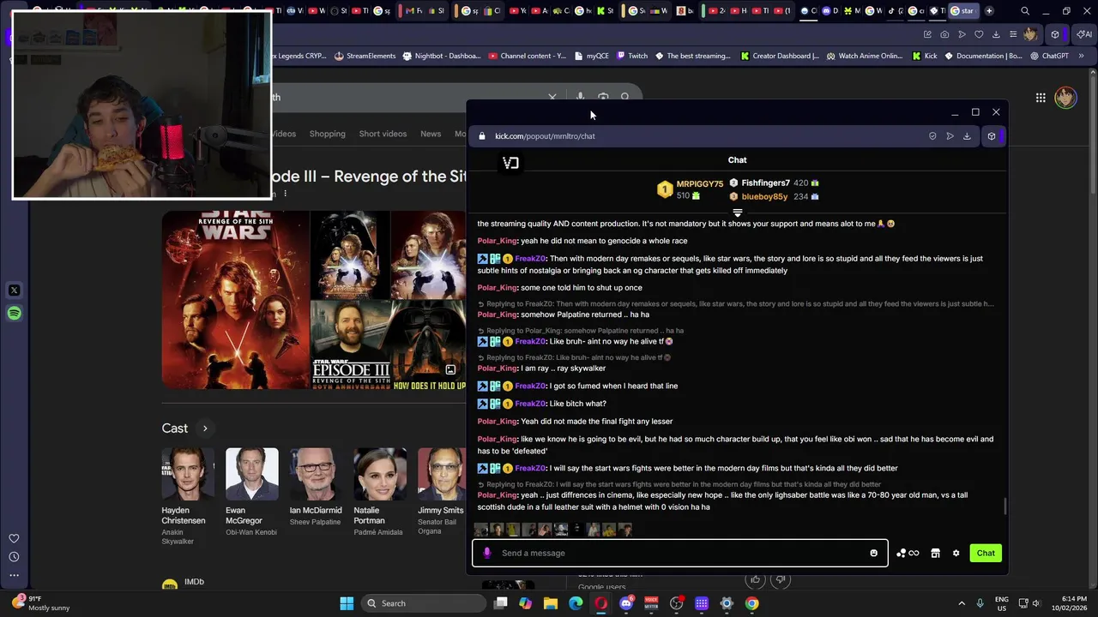
Task: Click the chat window scrollbar
Action: click(1004, 506)
